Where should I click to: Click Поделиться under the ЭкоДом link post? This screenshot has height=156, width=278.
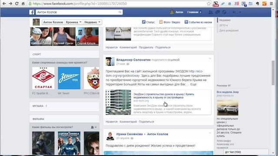coord(146,122)
